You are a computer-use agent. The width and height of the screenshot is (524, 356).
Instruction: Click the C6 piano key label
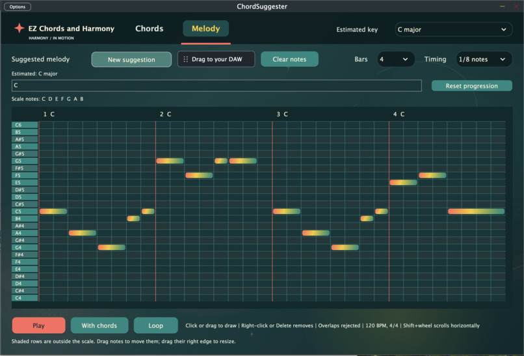click(x=25, y=125)
